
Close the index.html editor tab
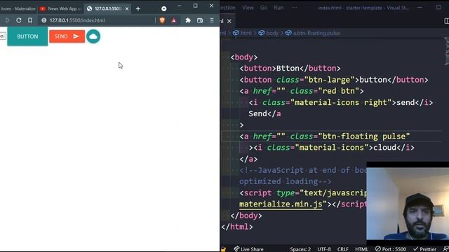(x=229, y=21)
